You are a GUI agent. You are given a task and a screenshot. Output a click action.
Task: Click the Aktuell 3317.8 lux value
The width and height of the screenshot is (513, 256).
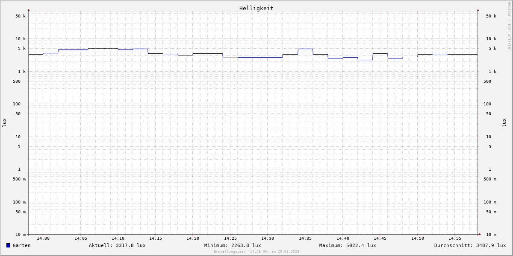click(117, 245)
